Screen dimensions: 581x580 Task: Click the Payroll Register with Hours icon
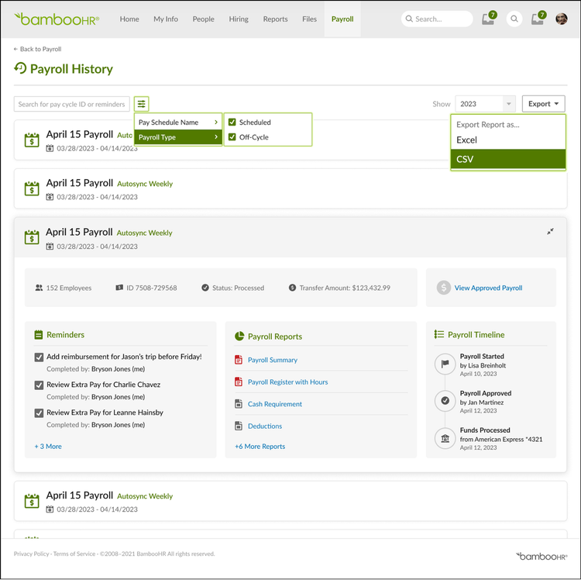click(x=239, y=381)
